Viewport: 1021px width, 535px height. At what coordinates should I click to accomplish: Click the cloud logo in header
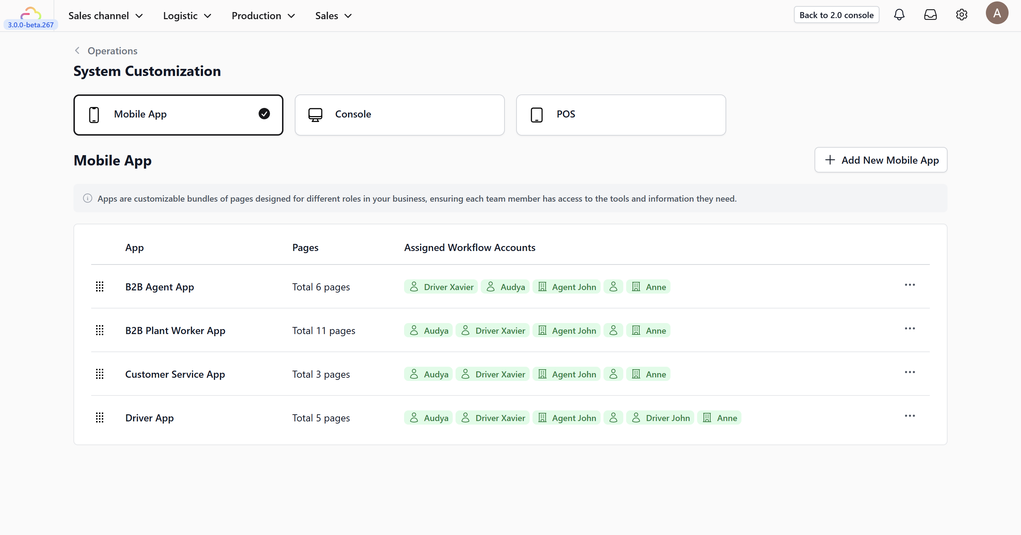point(31,13)
